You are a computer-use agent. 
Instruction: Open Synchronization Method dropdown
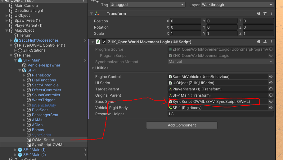click(221, 62)
